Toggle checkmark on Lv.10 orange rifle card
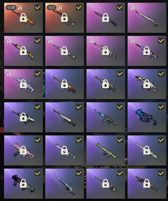The width and height of the screenshot is (168, 201). [38, 7]
